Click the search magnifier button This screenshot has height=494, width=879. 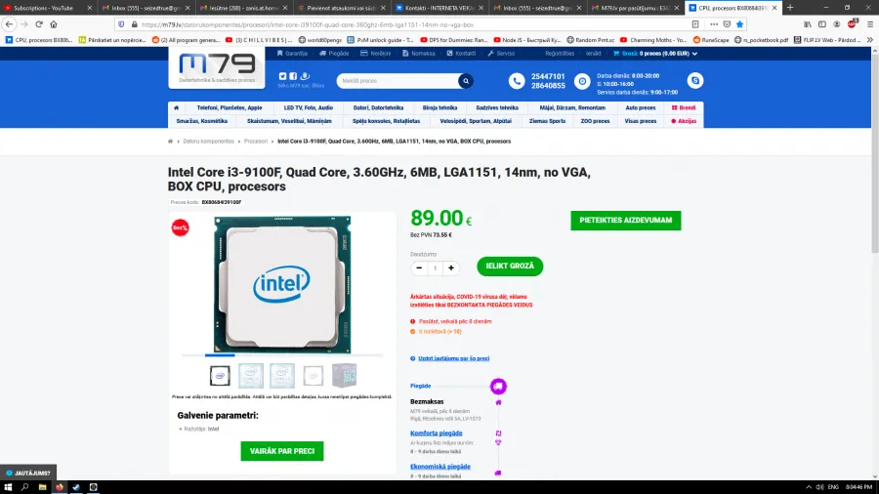point(465,81)
